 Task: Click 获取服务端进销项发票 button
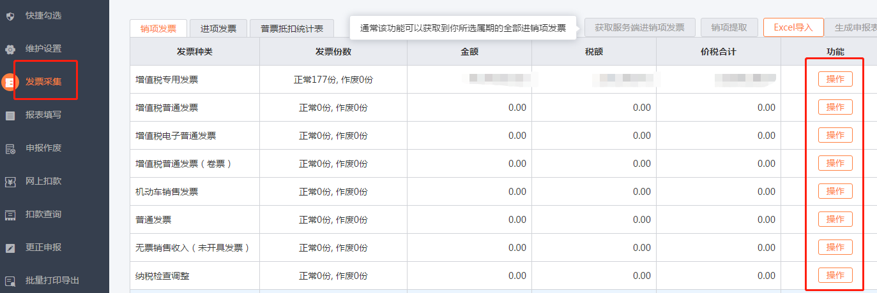pyautogui.click(x=639, y=27)
